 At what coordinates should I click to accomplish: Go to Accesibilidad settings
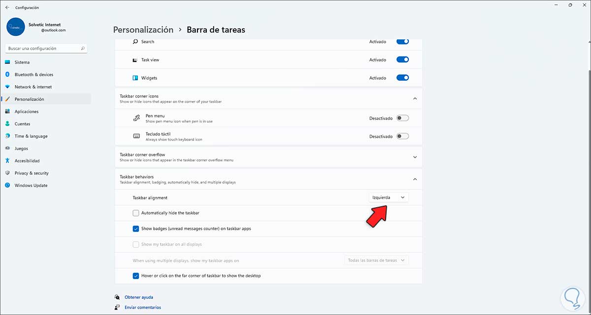click(x=27, y=160)
